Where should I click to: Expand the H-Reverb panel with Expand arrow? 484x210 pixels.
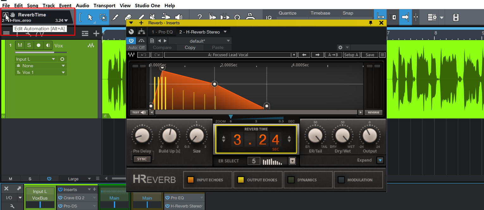point(380,160)
